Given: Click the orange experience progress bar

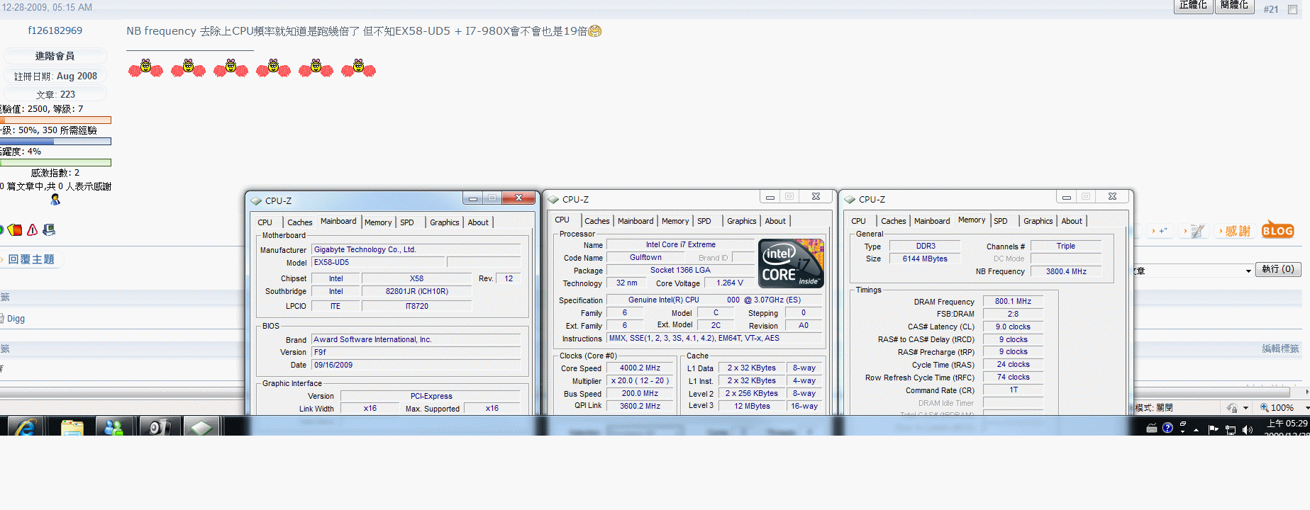Looking at the screenshot, I should click(55, 120).
